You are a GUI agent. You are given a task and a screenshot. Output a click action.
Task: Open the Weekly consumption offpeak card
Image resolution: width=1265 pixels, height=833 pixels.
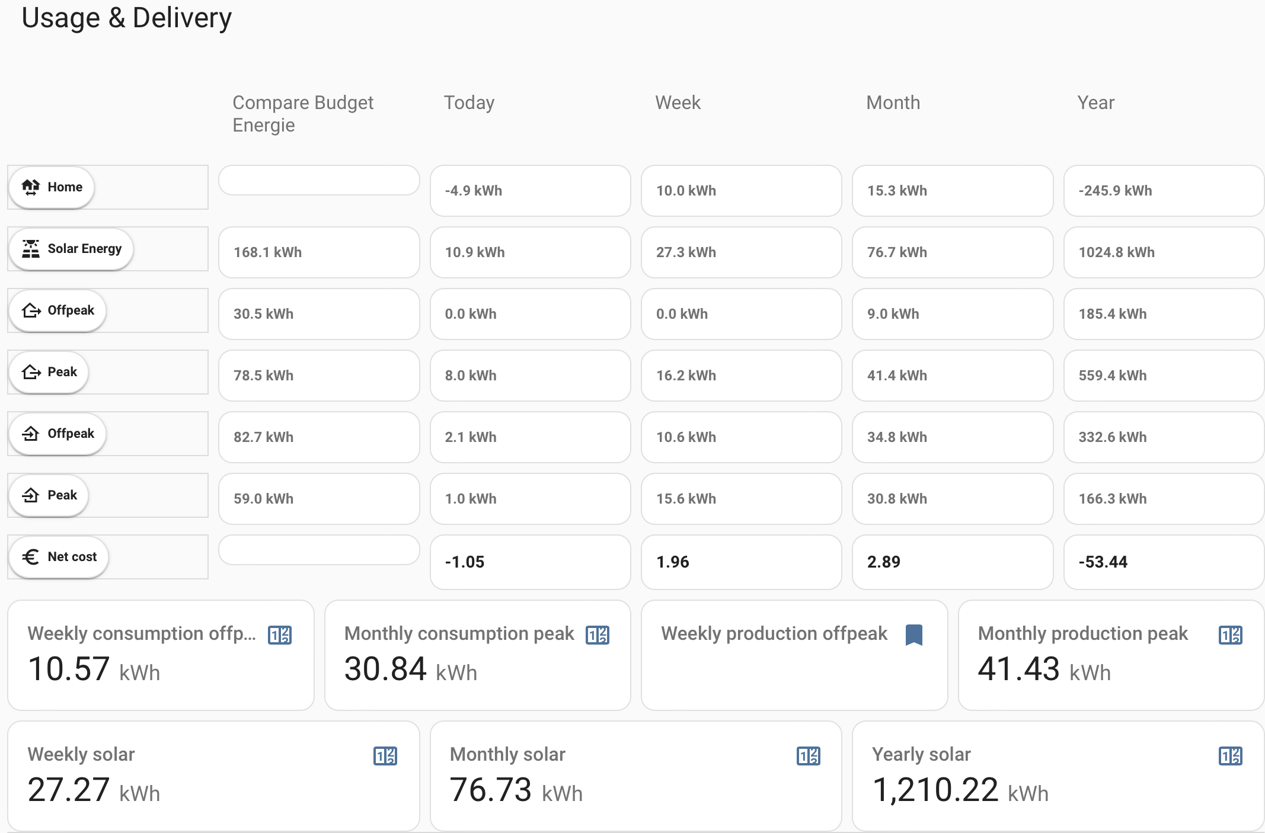[161, 655]
